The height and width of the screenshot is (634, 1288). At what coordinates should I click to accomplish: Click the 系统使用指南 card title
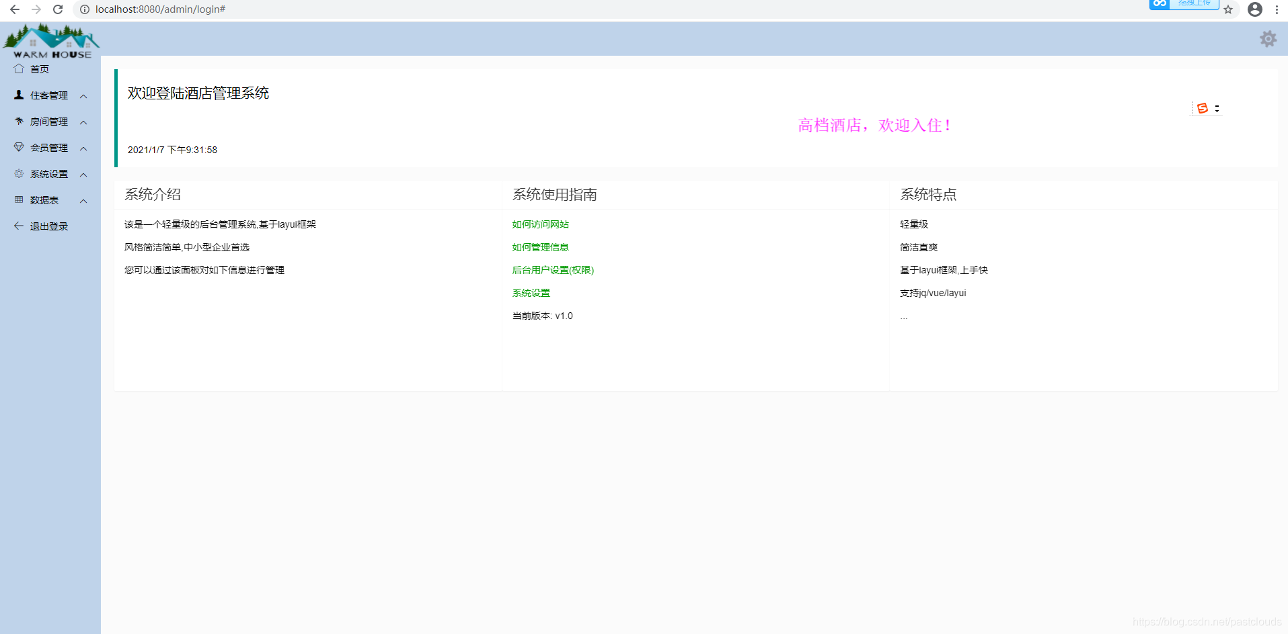[x=555, y=195]
